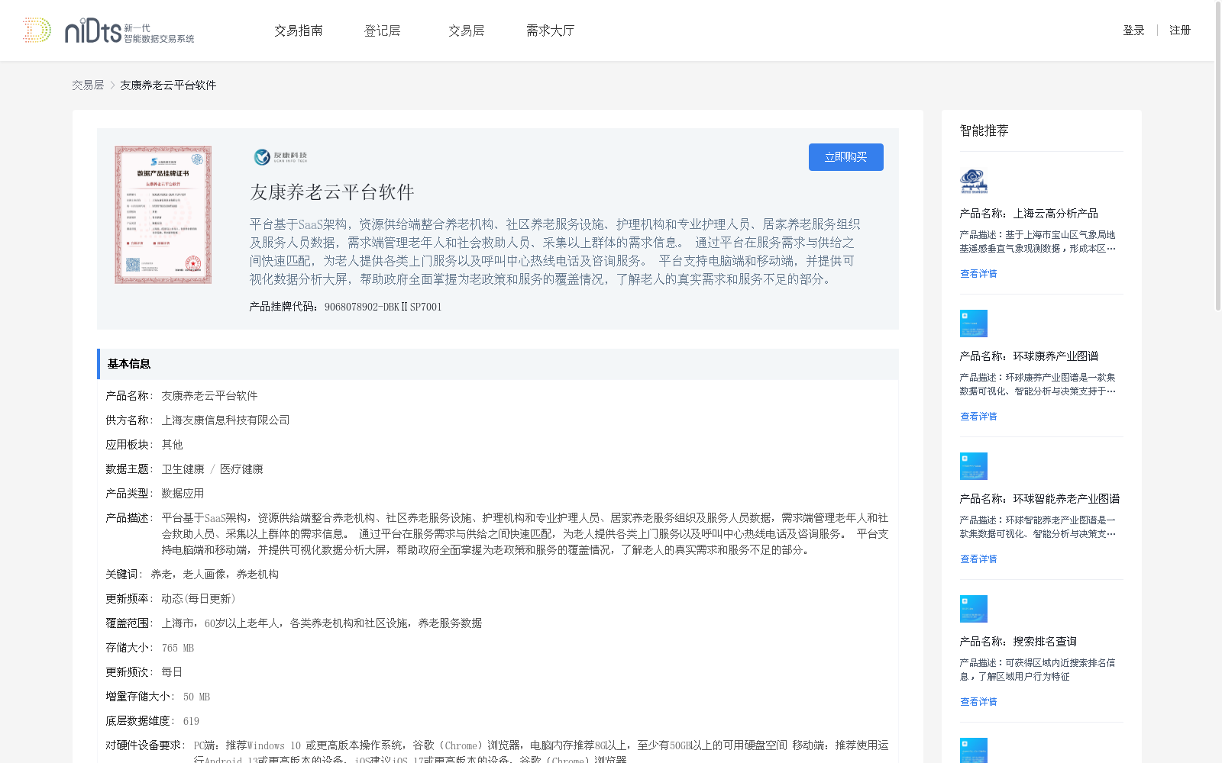Click the 环球智能养老产业图谱 product icon

coord(974,466)
